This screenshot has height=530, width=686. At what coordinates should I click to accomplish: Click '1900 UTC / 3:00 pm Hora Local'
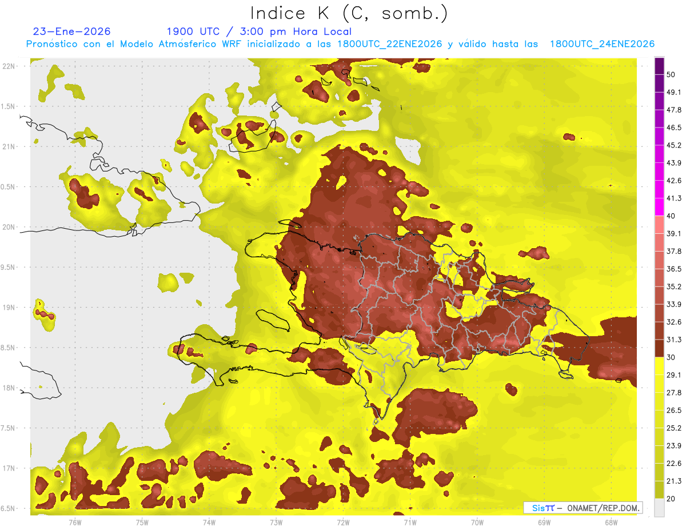(259, 31)
